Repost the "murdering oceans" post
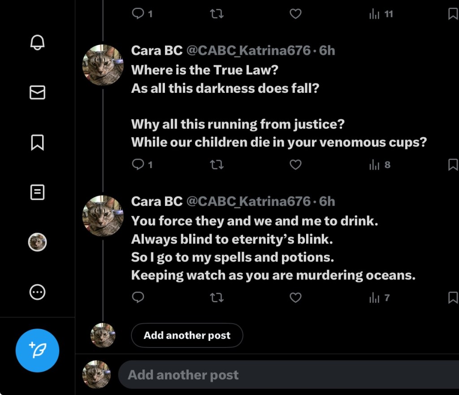The width and height of the screenshot is (459, 395). click(217, 297)
